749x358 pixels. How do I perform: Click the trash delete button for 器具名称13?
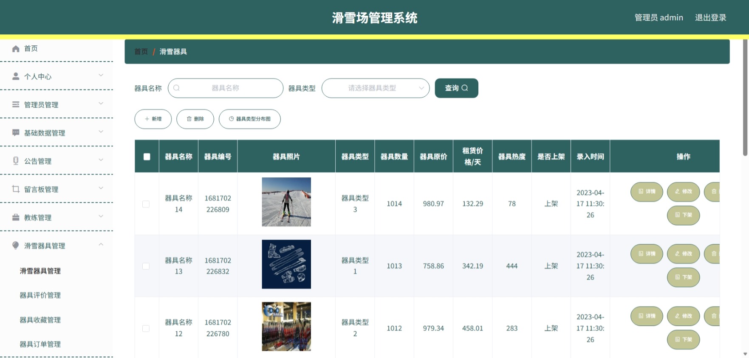click(712, 254)
